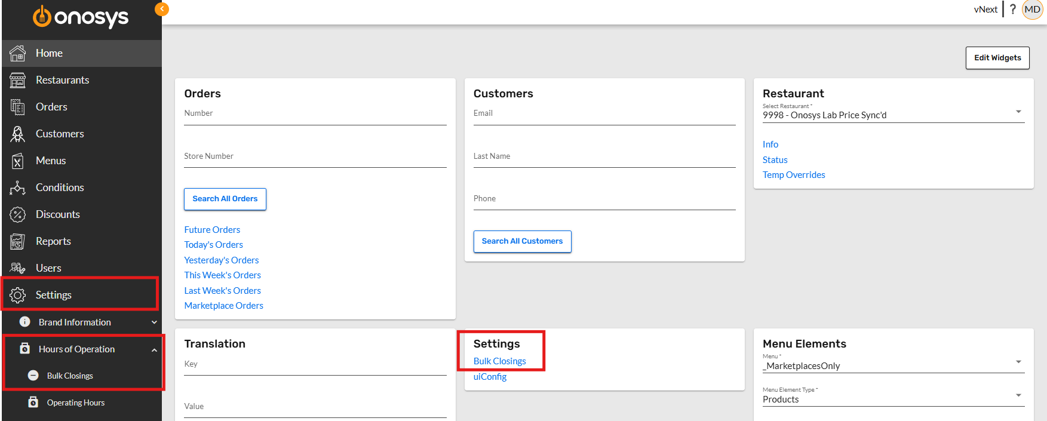Click the onosys logo
1047x421 pixels.
tap(81, 17)
